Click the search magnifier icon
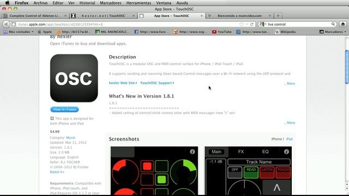This screenshot has width=349, height=196. pos(333,24)
